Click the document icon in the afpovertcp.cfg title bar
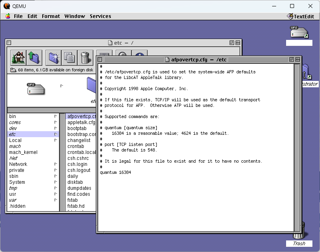Image resolution: width=320 pixels, height=252 pixels. tap(167, 59)
